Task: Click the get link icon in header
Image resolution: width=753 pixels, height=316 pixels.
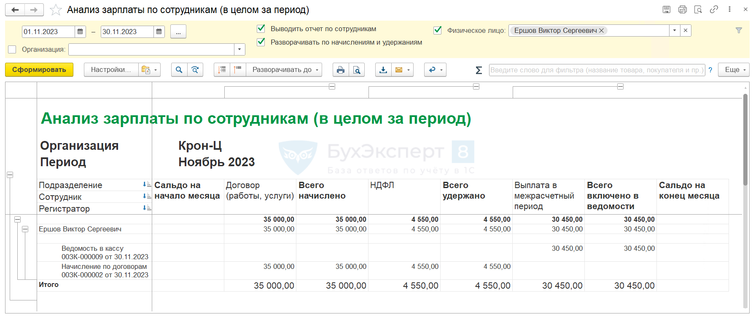Action: point(714,9)
